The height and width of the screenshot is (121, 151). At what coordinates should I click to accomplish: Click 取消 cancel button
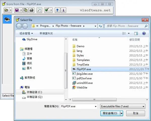136,113
